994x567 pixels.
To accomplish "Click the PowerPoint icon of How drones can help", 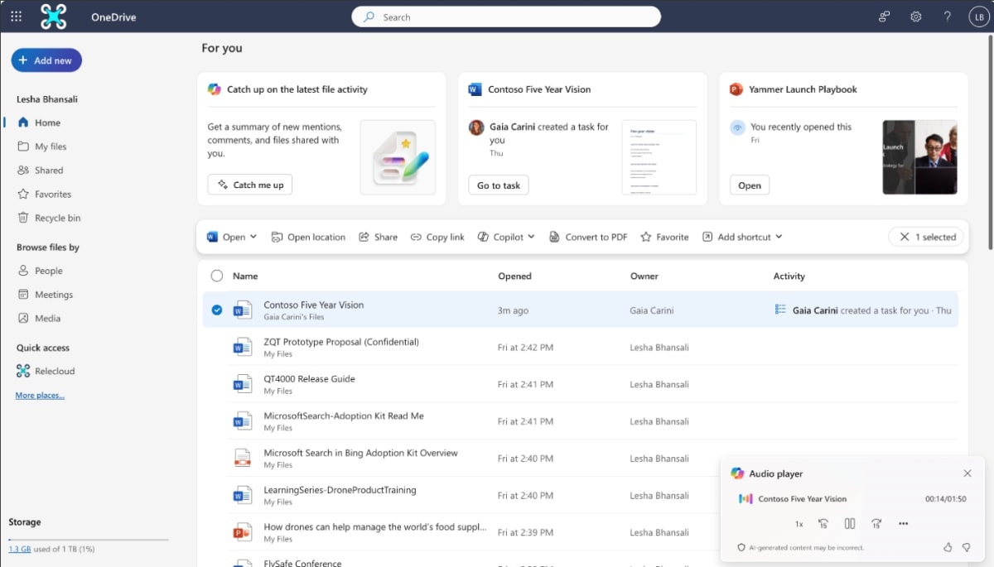I will tap(242, 532).
